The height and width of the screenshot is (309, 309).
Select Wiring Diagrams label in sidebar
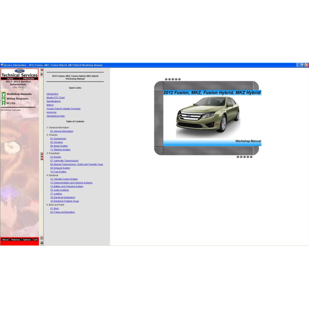tap(17, 98)
